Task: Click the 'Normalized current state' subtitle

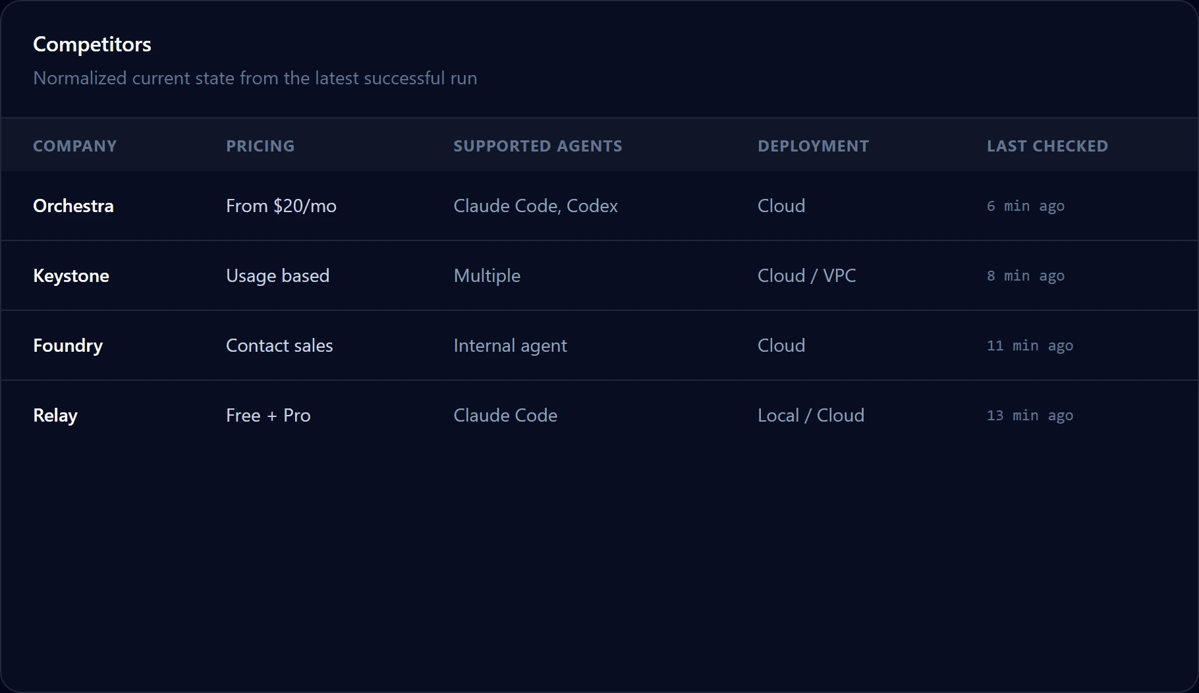Action: click(255, 78)
